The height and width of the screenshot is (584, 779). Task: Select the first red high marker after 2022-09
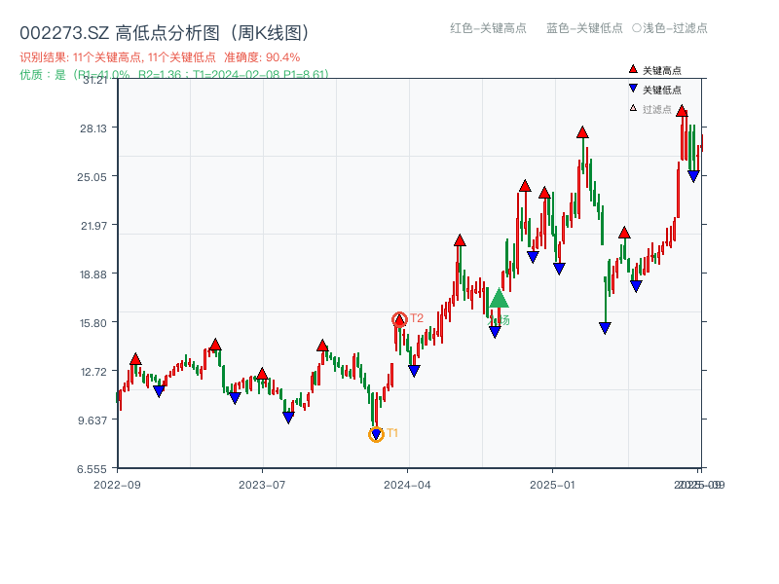(135, 359)
